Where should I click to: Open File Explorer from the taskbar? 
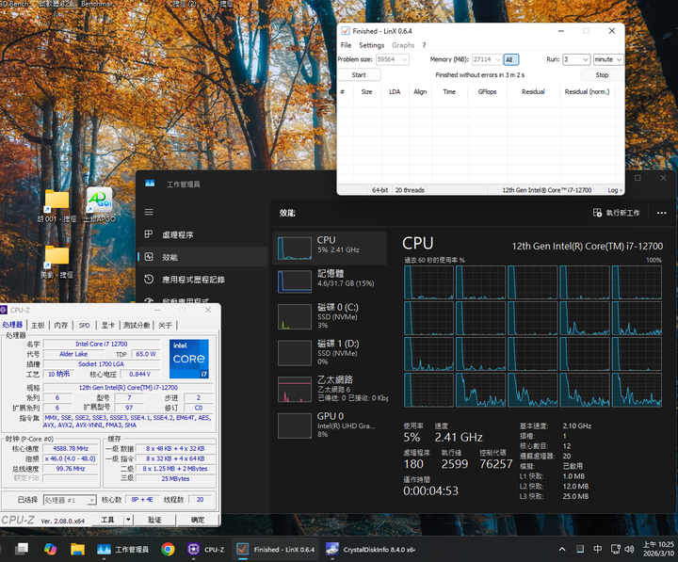77,549
